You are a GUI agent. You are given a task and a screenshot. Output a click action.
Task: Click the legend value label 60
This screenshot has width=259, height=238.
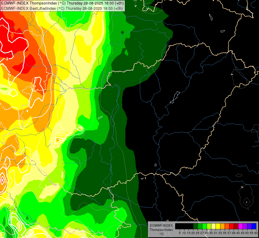[256, 233]
